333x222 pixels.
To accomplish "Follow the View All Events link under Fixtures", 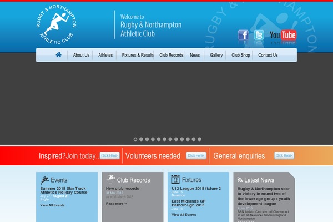I will (x=184, y=215).
